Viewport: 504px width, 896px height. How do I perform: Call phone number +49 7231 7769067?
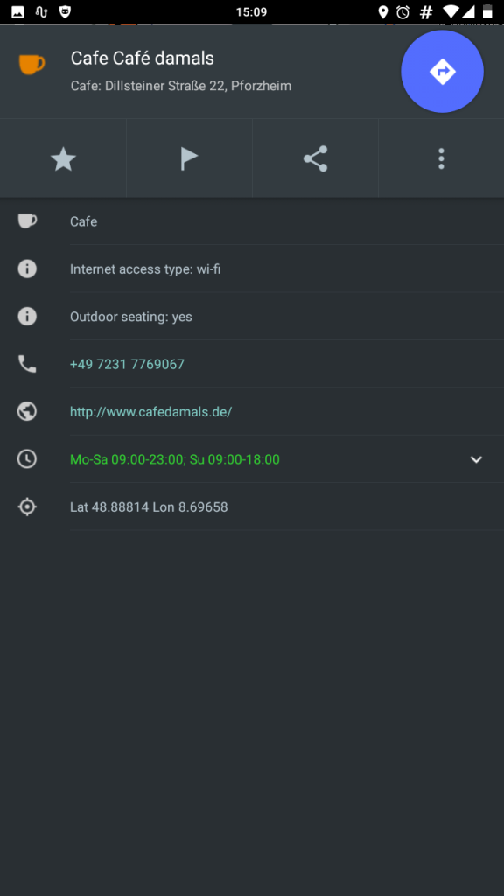point(127,364)
